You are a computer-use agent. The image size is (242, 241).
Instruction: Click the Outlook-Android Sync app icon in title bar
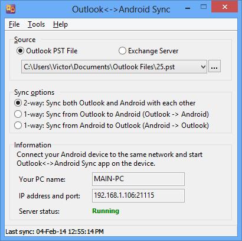pyautogui.click(x=11, y=9)
